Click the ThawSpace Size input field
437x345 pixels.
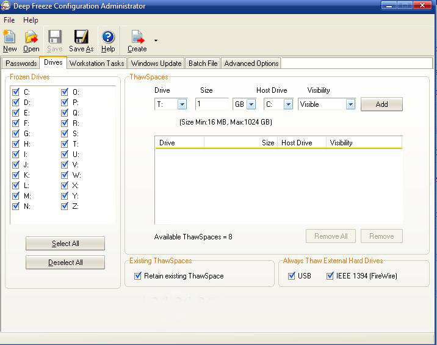coord(212,104)
